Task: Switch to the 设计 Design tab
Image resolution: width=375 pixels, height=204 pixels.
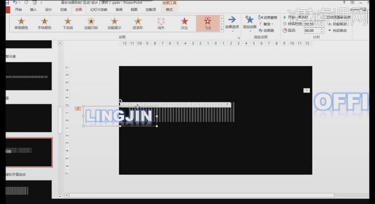Action: pyautogui.click(x=49, y=9)
